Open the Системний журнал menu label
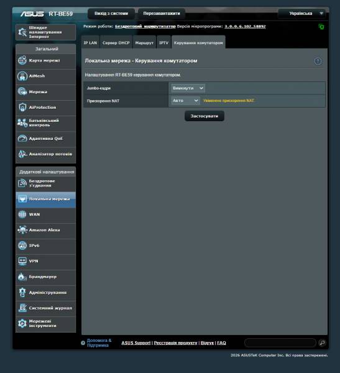Image resolution: width=340 pixels, height=373 pixels. point(50,308)
